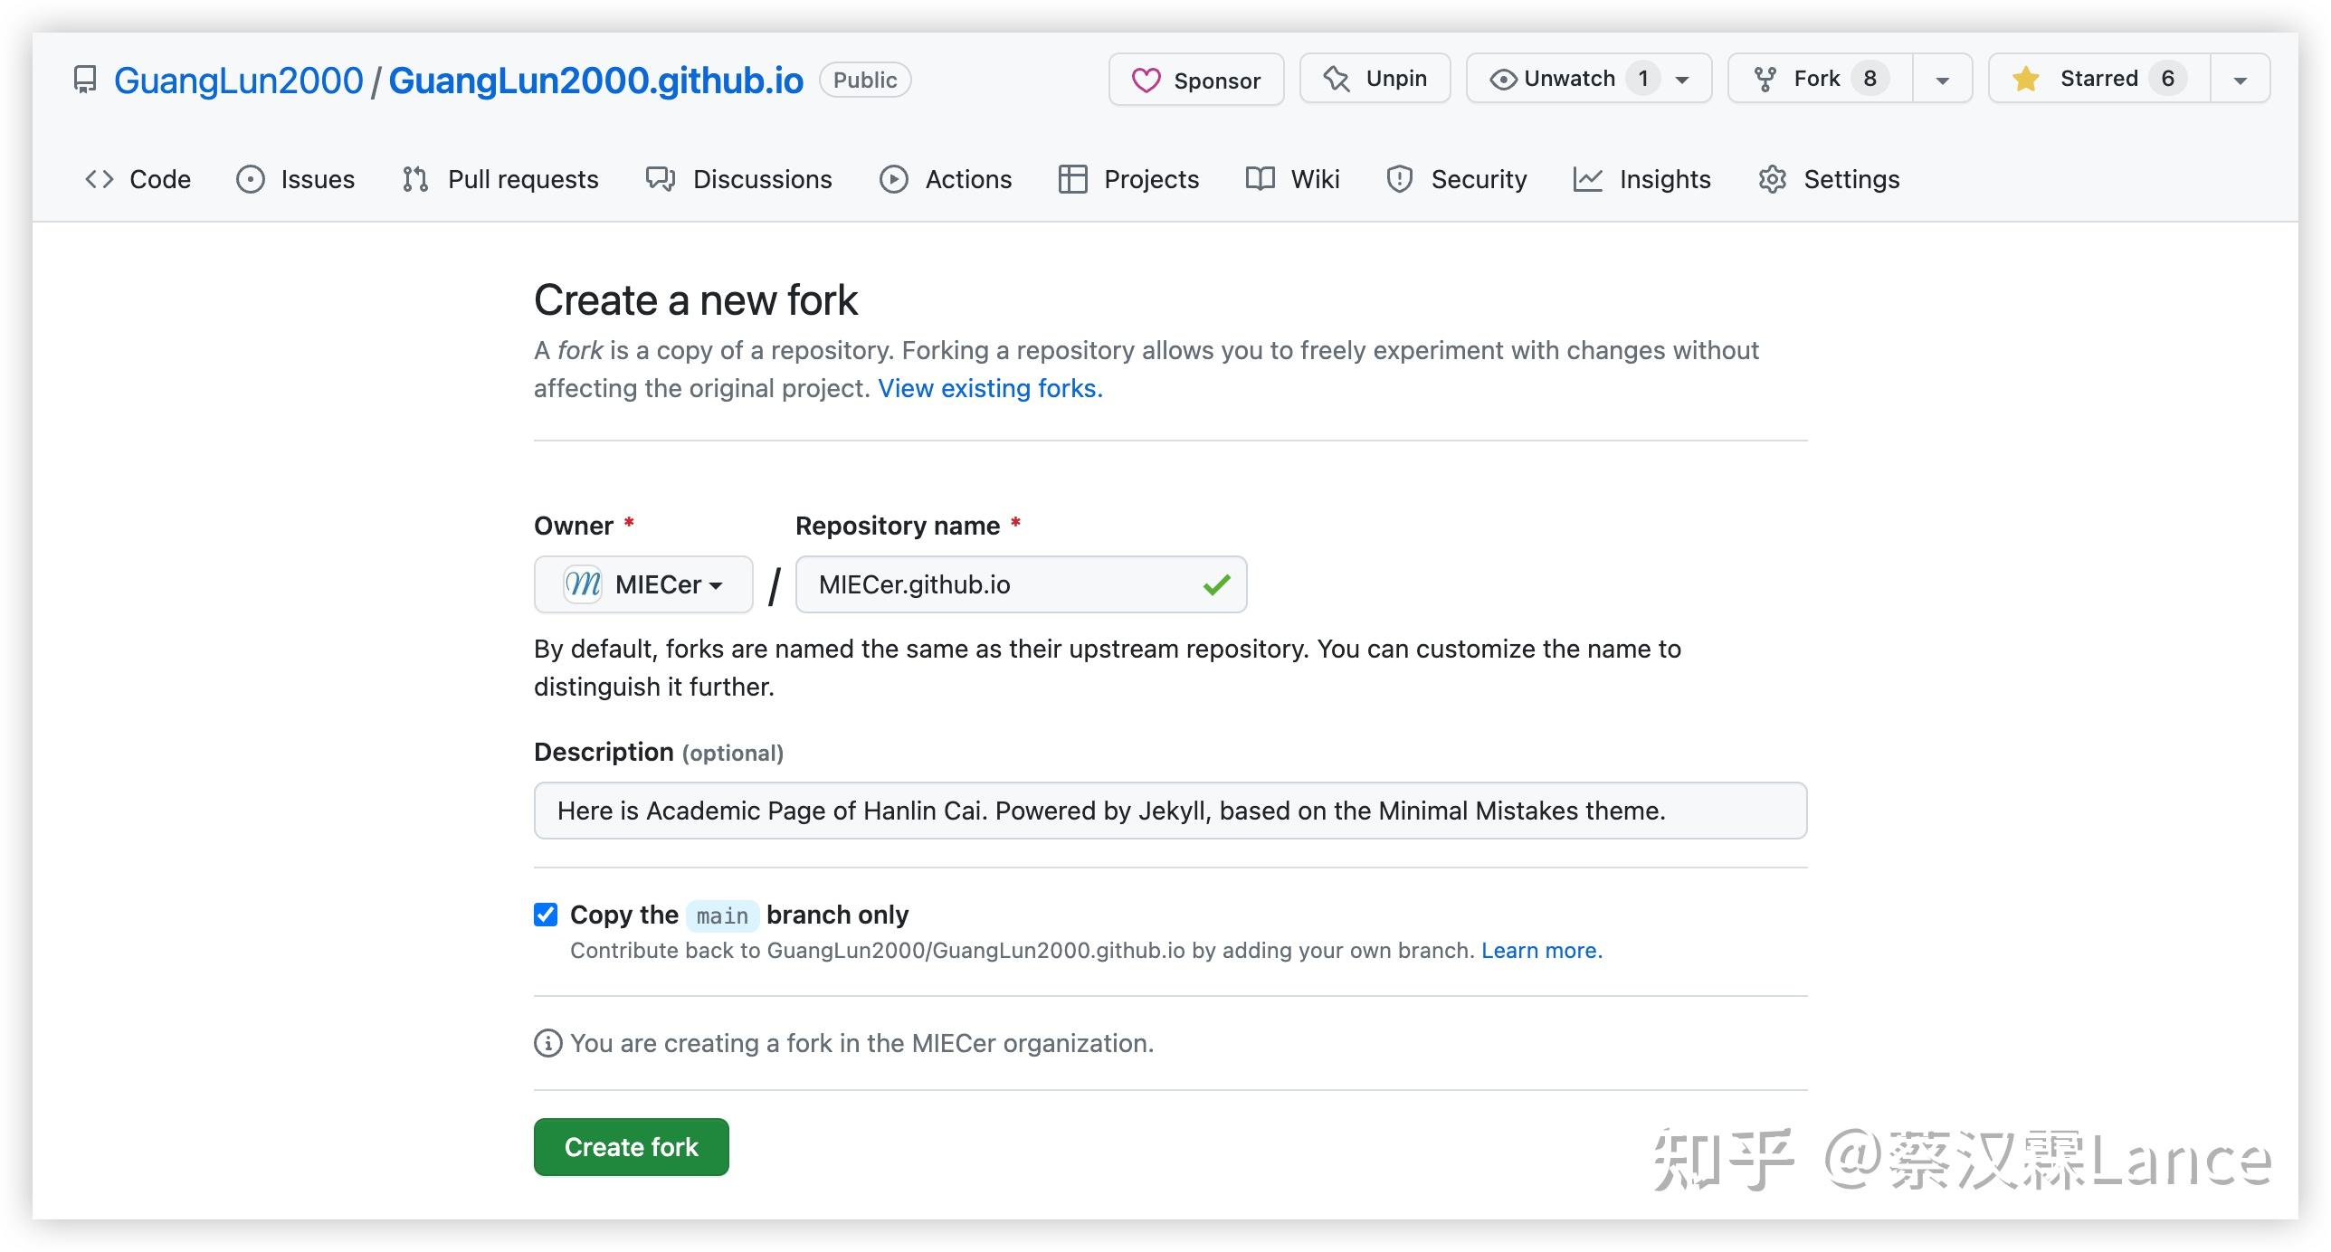
Task: Open the Issues tab
Action: (x=295, y=179)
